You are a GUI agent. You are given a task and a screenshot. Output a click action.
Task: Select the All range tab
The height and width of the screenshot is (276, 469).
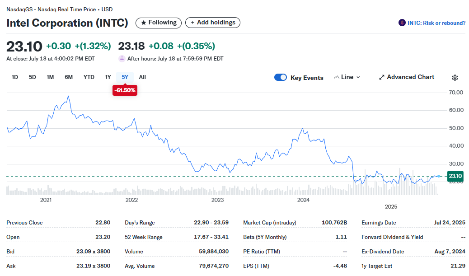142,77
